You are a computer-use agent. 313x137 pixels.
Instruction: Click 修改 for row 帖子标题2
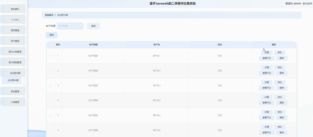[279, 68]
